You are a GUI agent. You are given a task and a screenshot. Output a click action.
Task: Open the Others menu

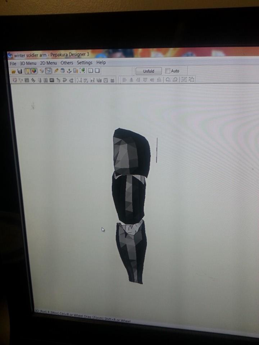coord(67,63)
